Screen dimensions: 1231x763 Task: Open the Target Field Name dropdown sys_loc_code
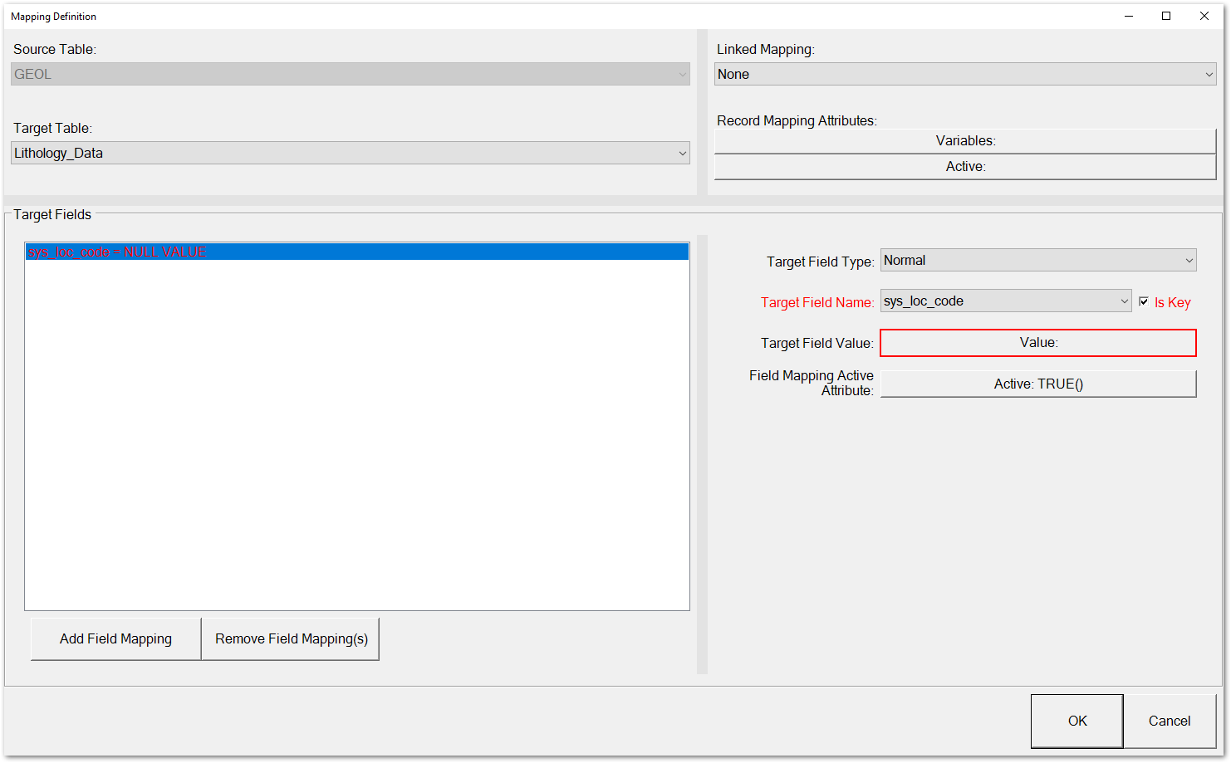(1006, 301)
